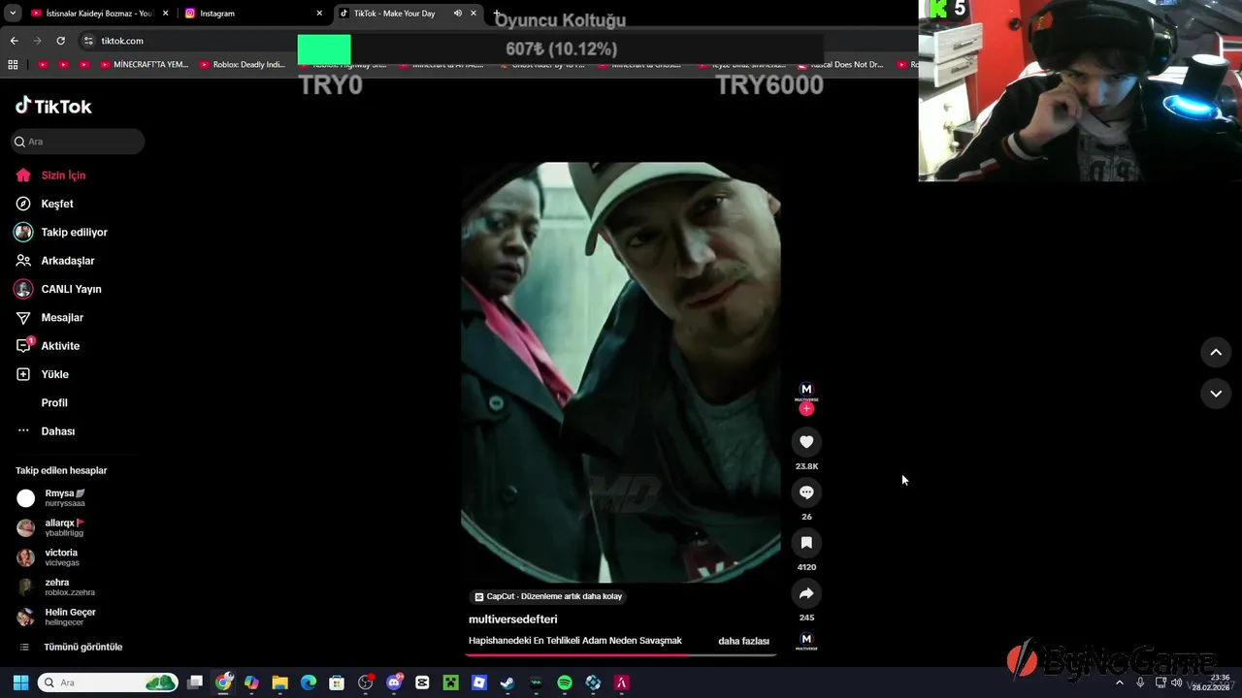This screenshot has width=1242, height=698.
Task: Like the video with heart icon
Action: click(806, 442)
